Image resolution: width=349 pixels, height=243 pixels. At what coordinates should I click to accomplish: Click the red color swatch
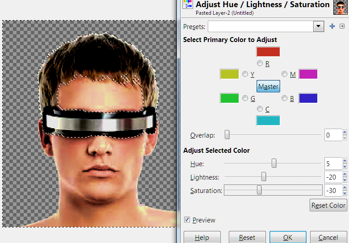(268, 52)
